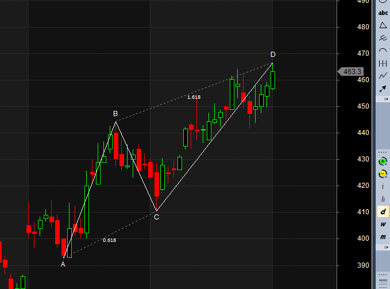
Task: Zoom in with green plus magnifier
Action: coord(383,161)
